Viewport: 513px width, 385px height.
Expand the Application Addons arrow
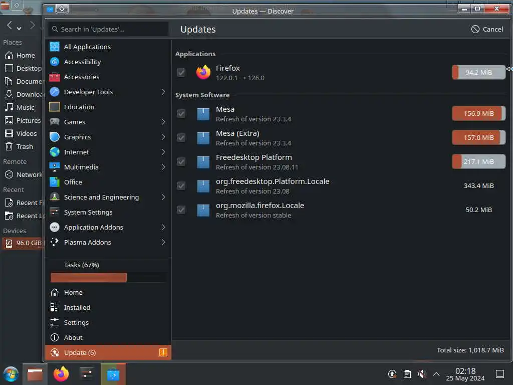coord(163,227)
